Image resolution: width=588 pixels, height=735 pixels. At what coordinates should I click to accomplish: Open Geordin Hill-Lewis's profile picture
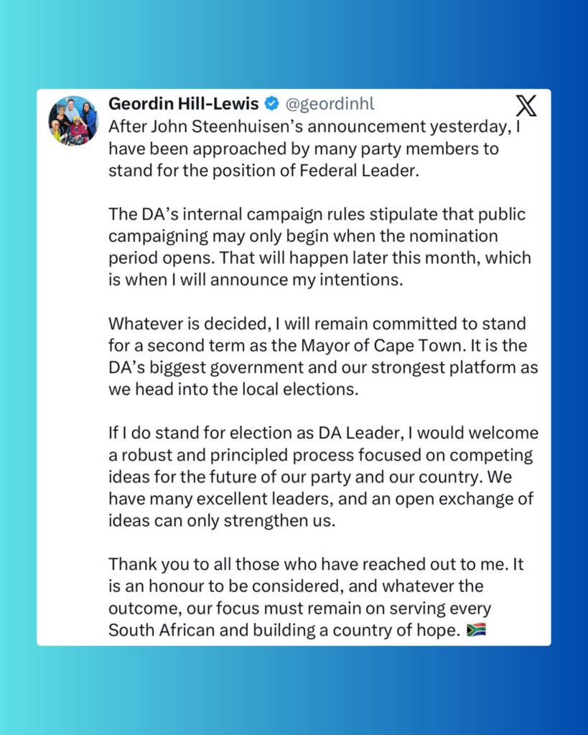73,120
